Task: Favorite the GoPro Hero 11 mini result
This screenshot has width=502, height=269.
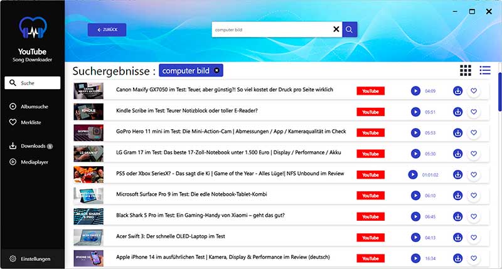Action: coord(474,133)
